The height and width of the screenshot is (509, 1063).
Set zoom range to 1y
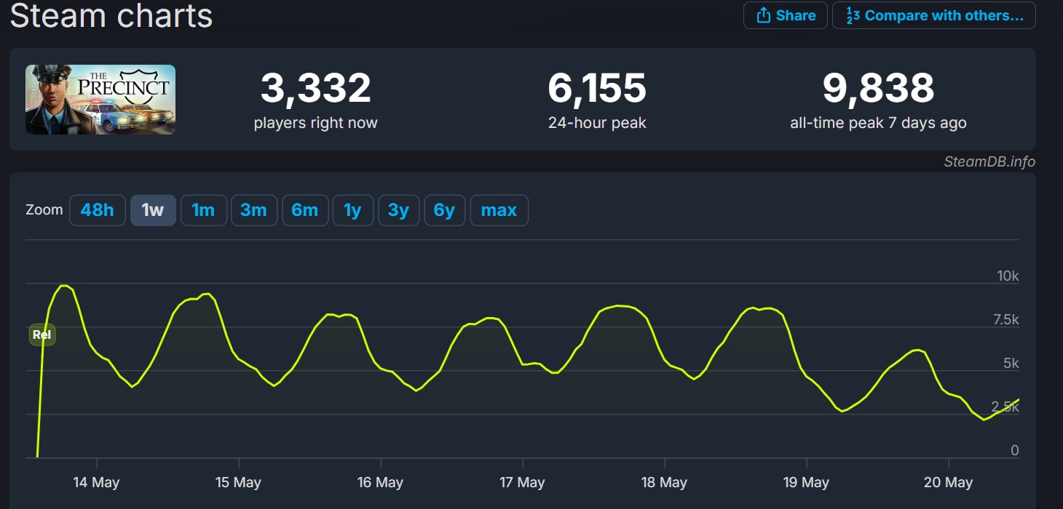(x=353, y=210)
